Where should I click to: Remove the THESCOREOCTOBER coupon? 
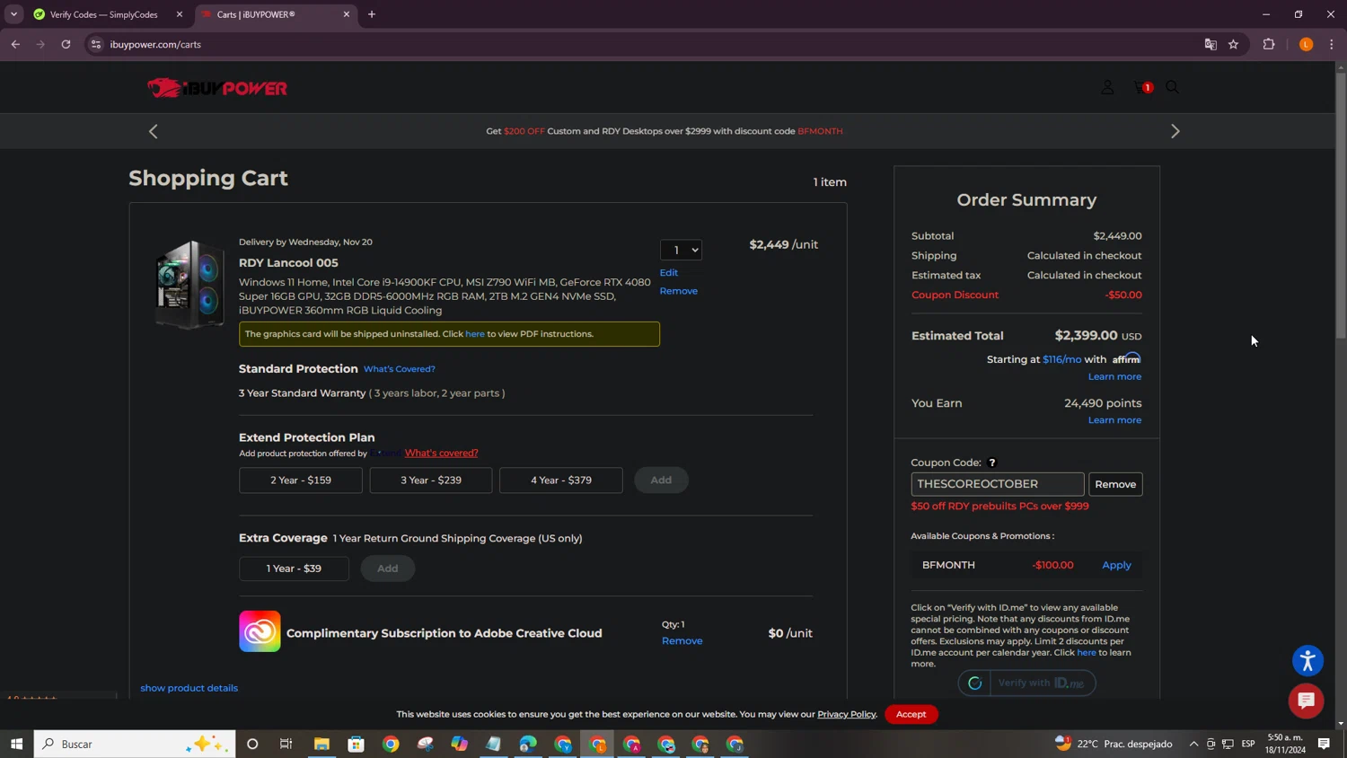pyautogui.click(x=1115, y=484)
